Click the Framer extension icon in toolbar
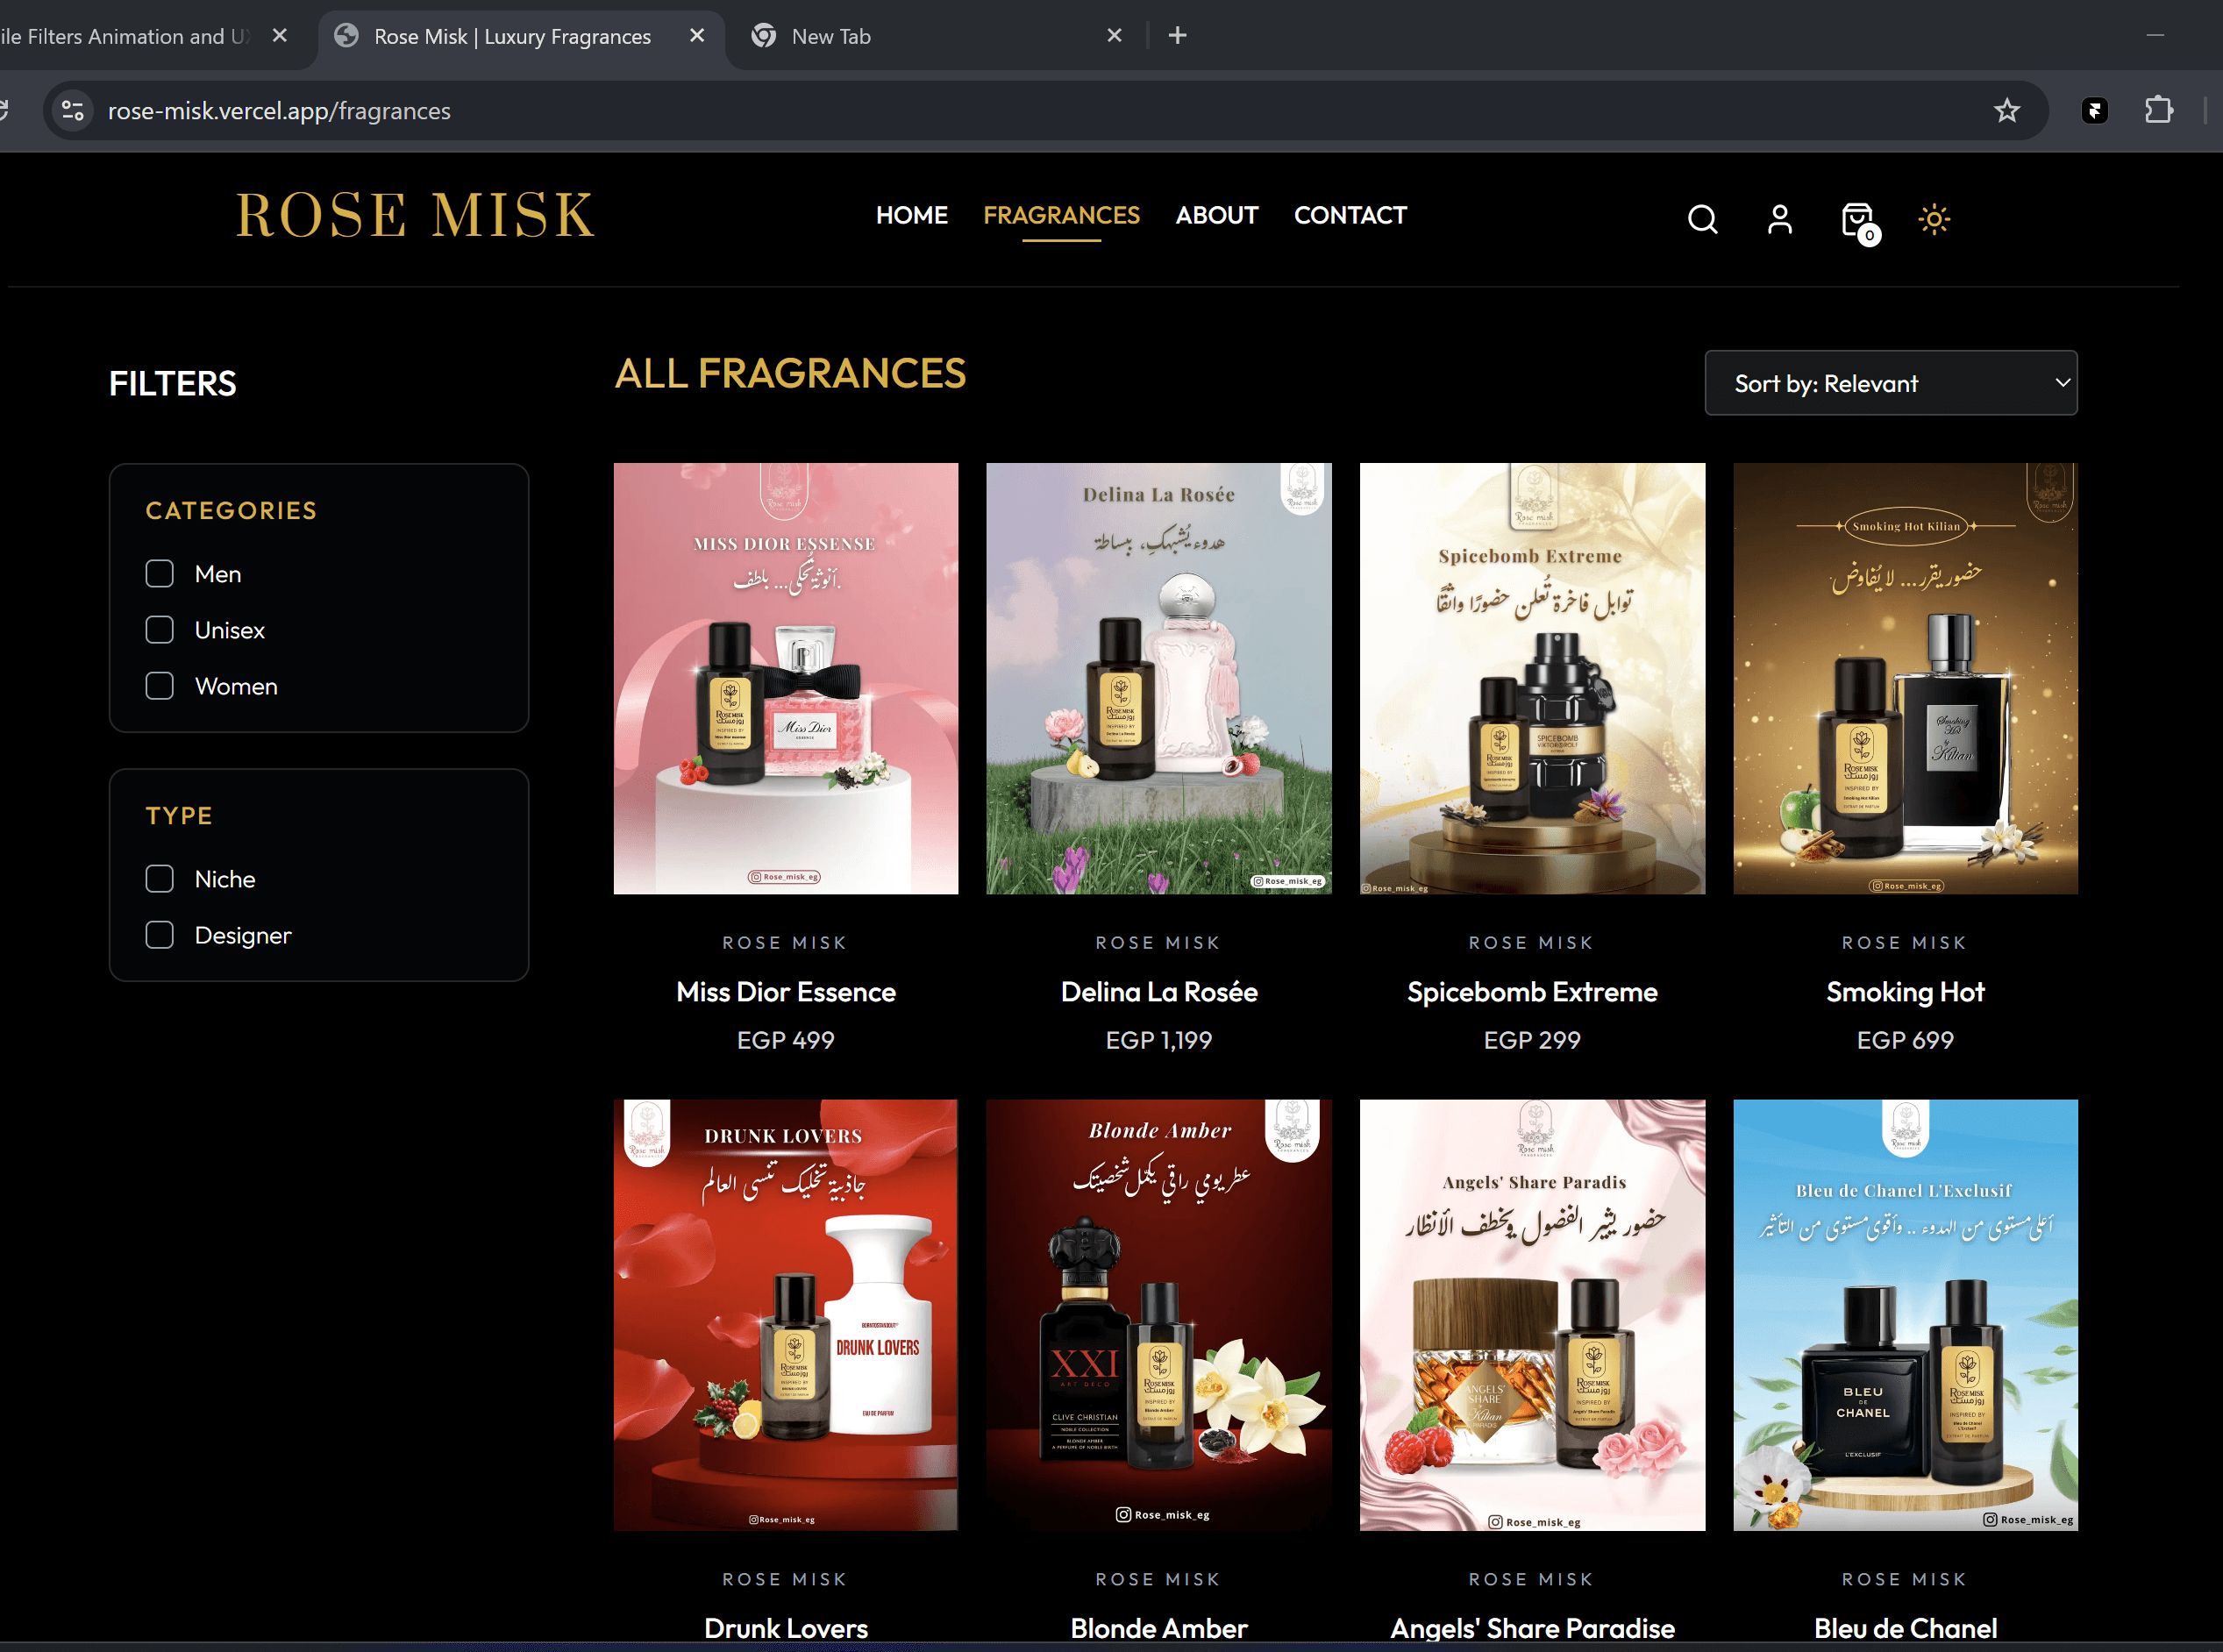The image size is (2223, 1652). click(x=2094, y=110)
